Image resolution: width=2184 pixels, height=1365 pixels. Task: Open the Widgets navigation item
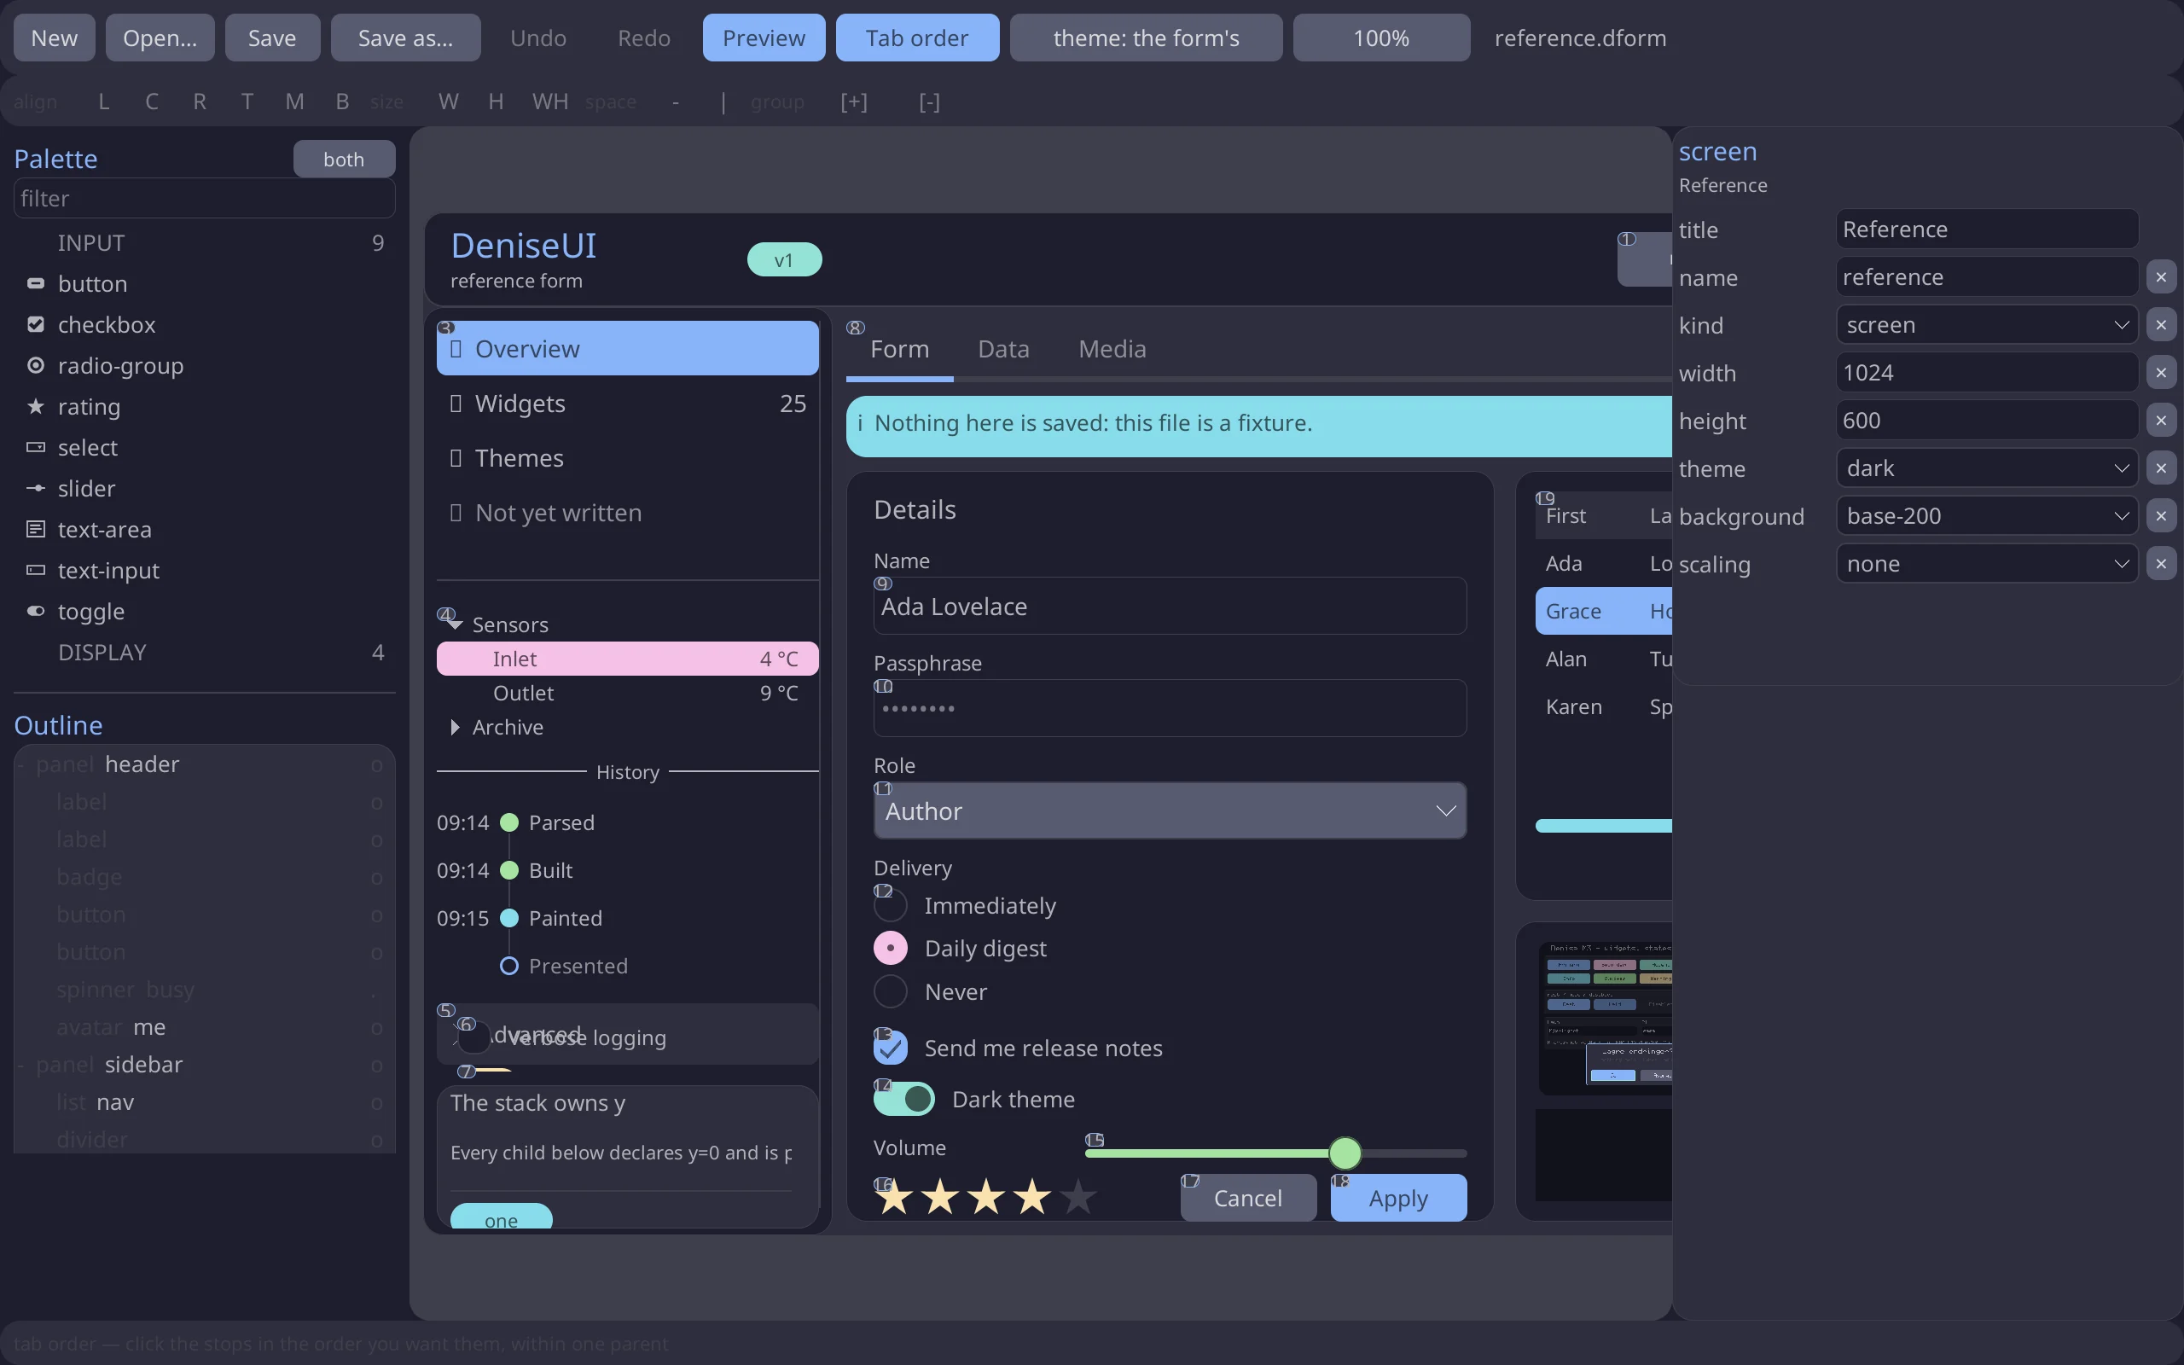[x=627, y=404]
